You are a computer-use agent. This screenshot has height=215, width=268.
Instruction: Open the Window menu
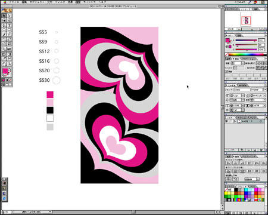(89, 2)
